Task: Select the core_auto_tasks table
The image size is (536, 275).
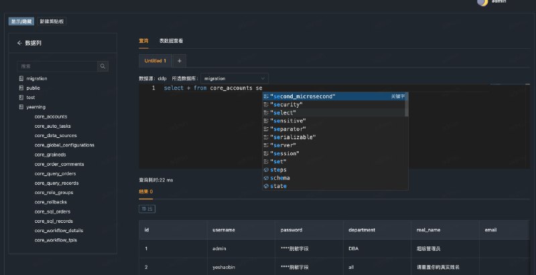Action: (52, 126)
